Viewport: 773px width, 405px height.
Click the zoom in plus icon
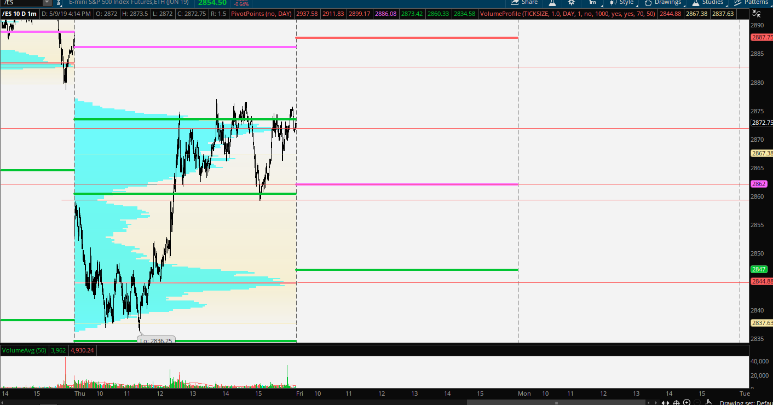tap(687, 403)
